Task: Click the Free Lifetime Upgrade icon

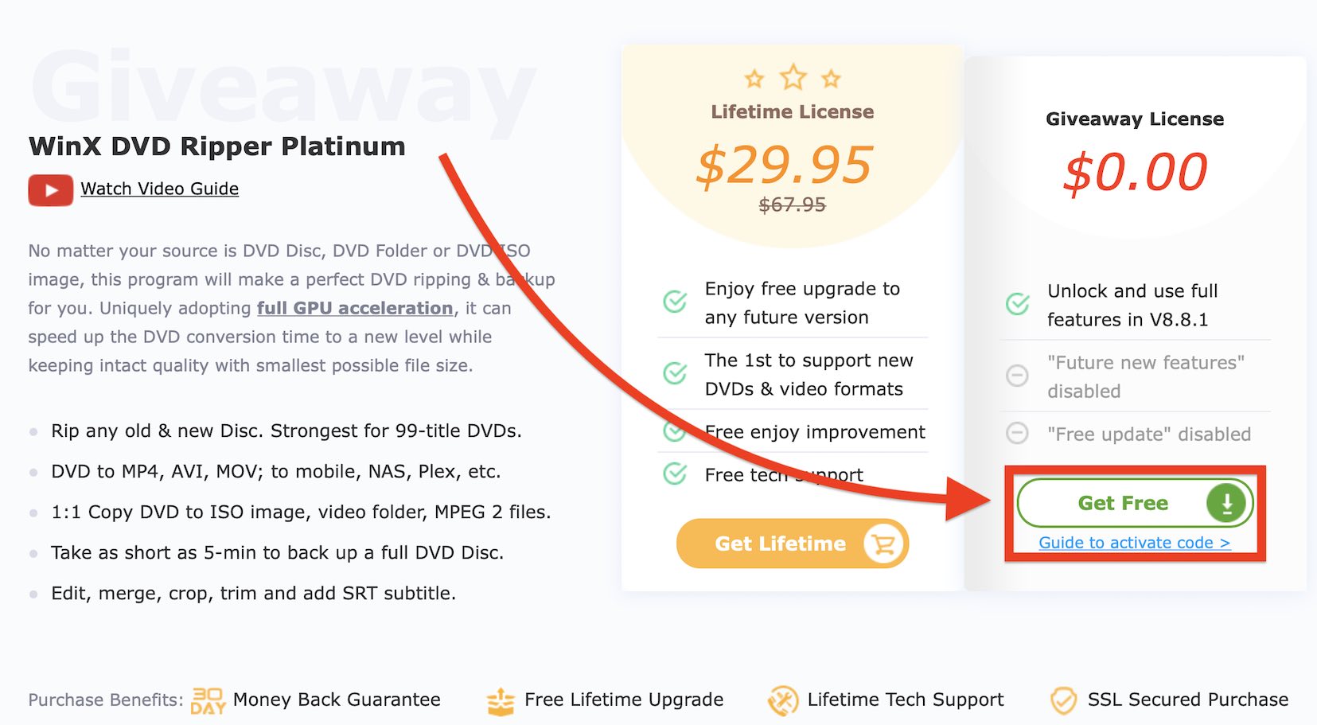Action: (x=501, y=701)
